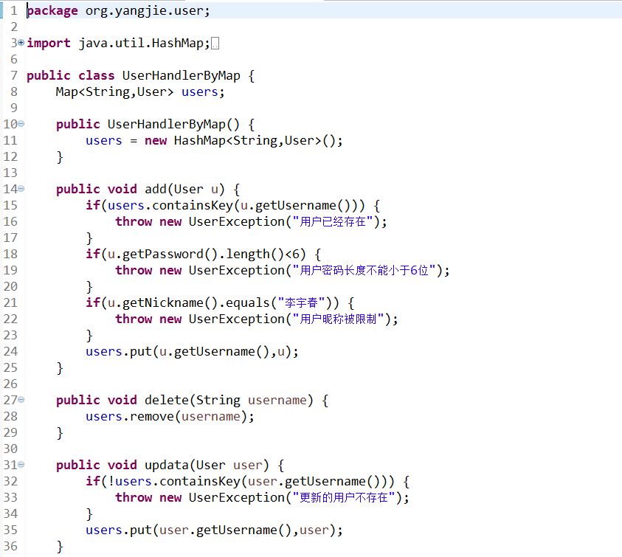Expand the folded imports on line 3

[21, 42]
